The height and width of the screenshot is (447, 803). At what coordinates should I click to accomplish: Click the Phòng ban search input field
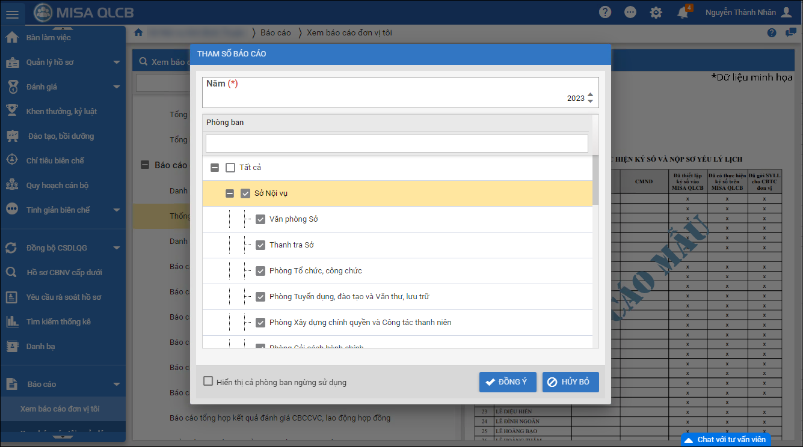(x=396, y=144)
